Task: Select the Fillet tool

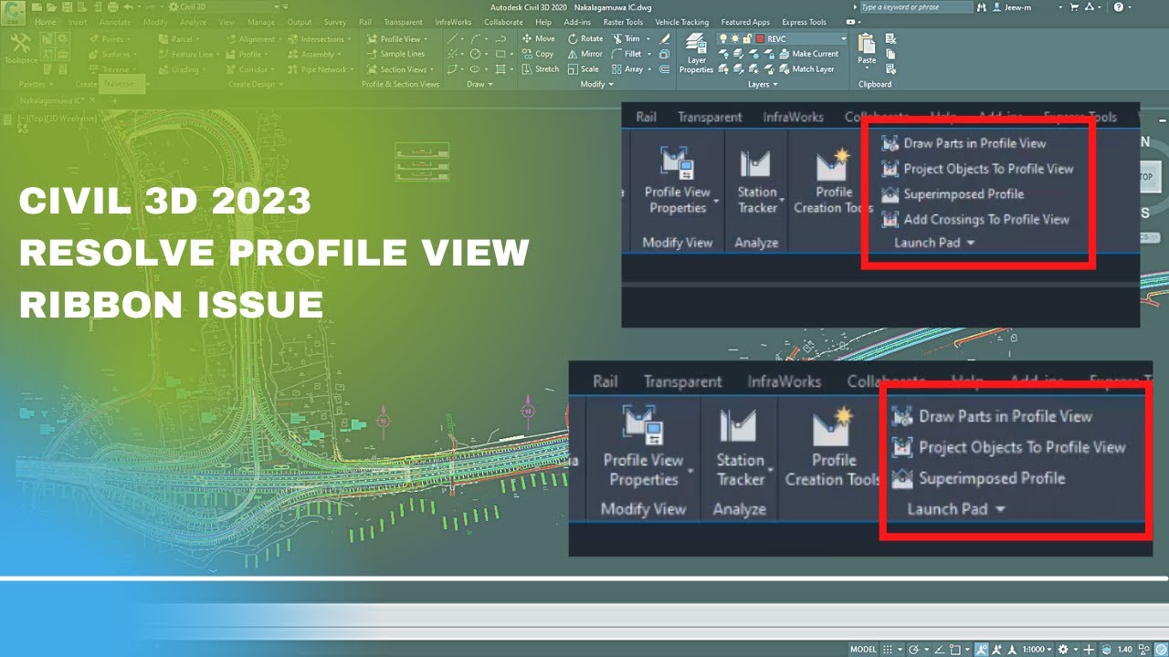Action: point(627,54)
